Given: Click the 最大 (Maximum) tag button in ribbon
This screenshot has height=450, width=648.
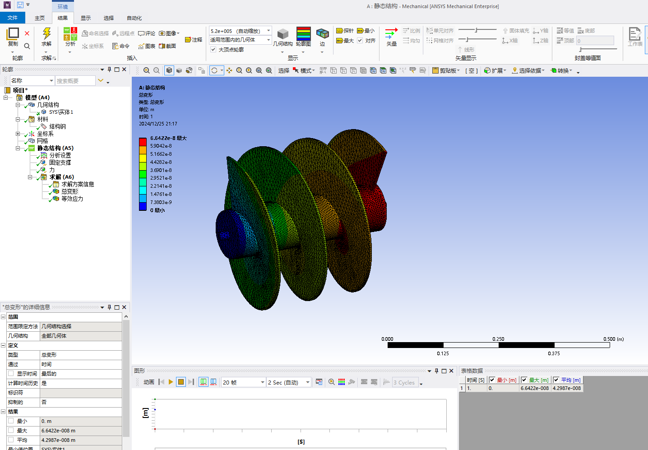Looking at the screenshot, I should [345, 41].
